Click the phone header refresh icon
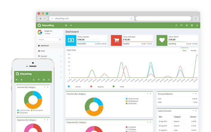Screen dimensions: 211x132 point(44,80)
